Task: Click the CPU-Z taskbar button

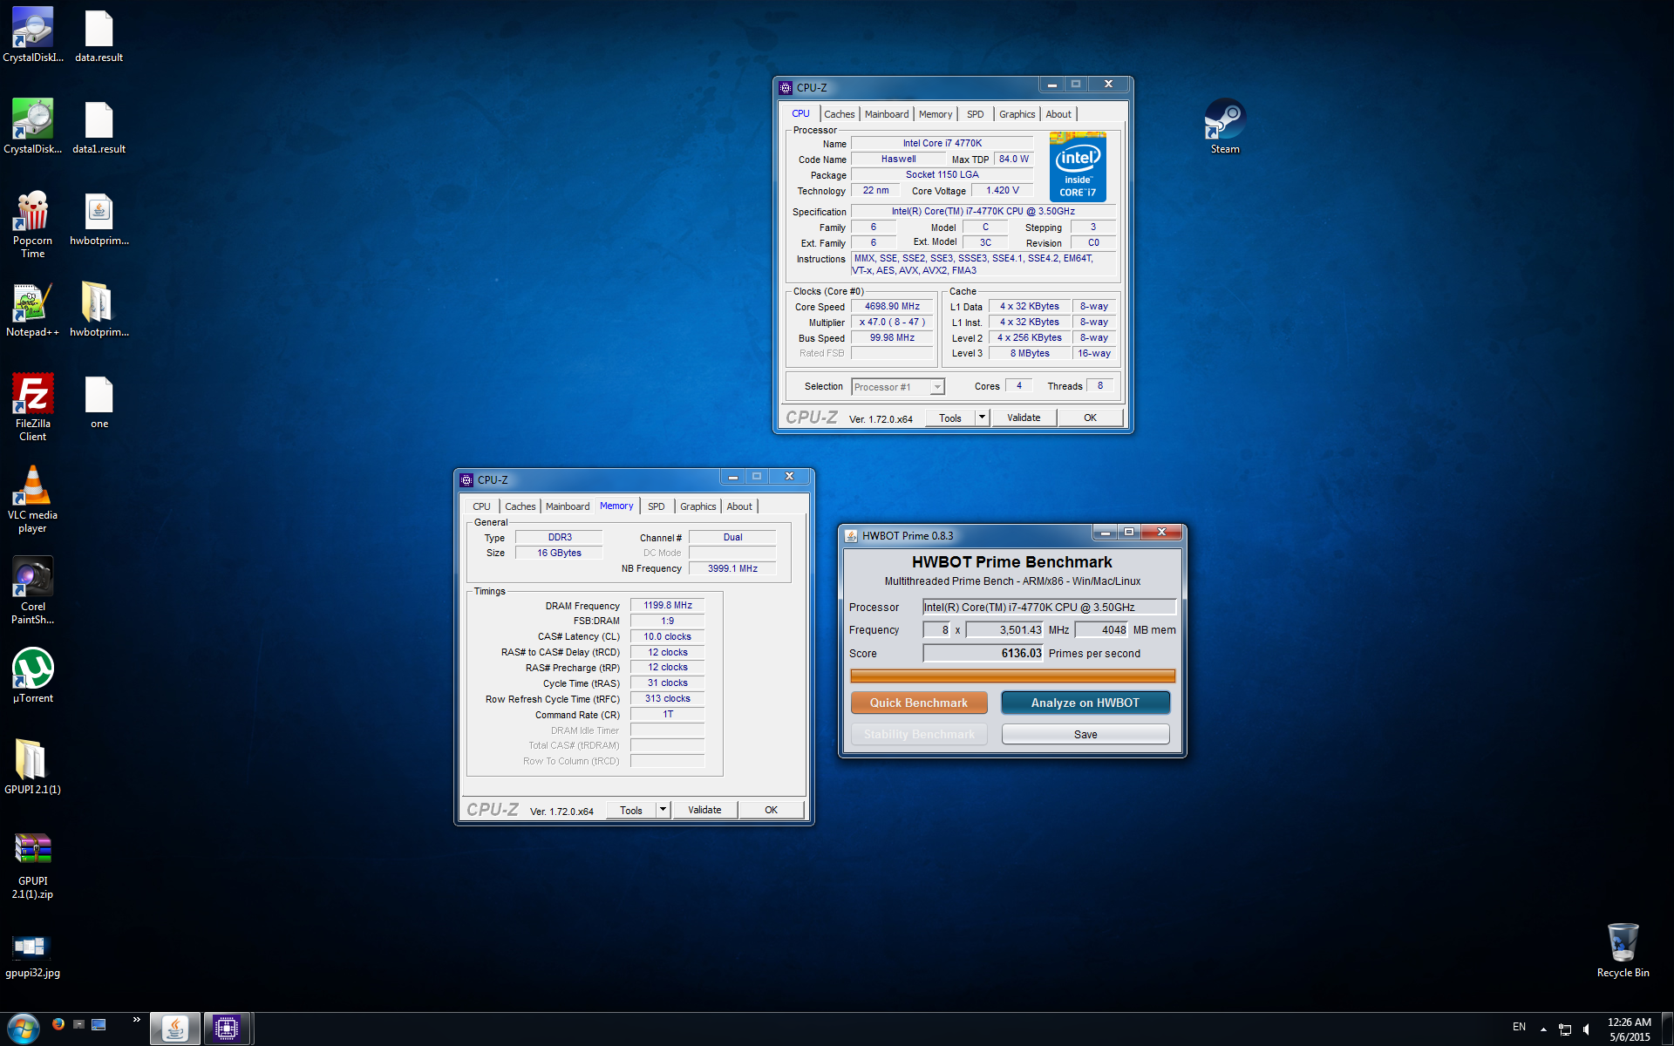Action: (x=228, y=1029)
